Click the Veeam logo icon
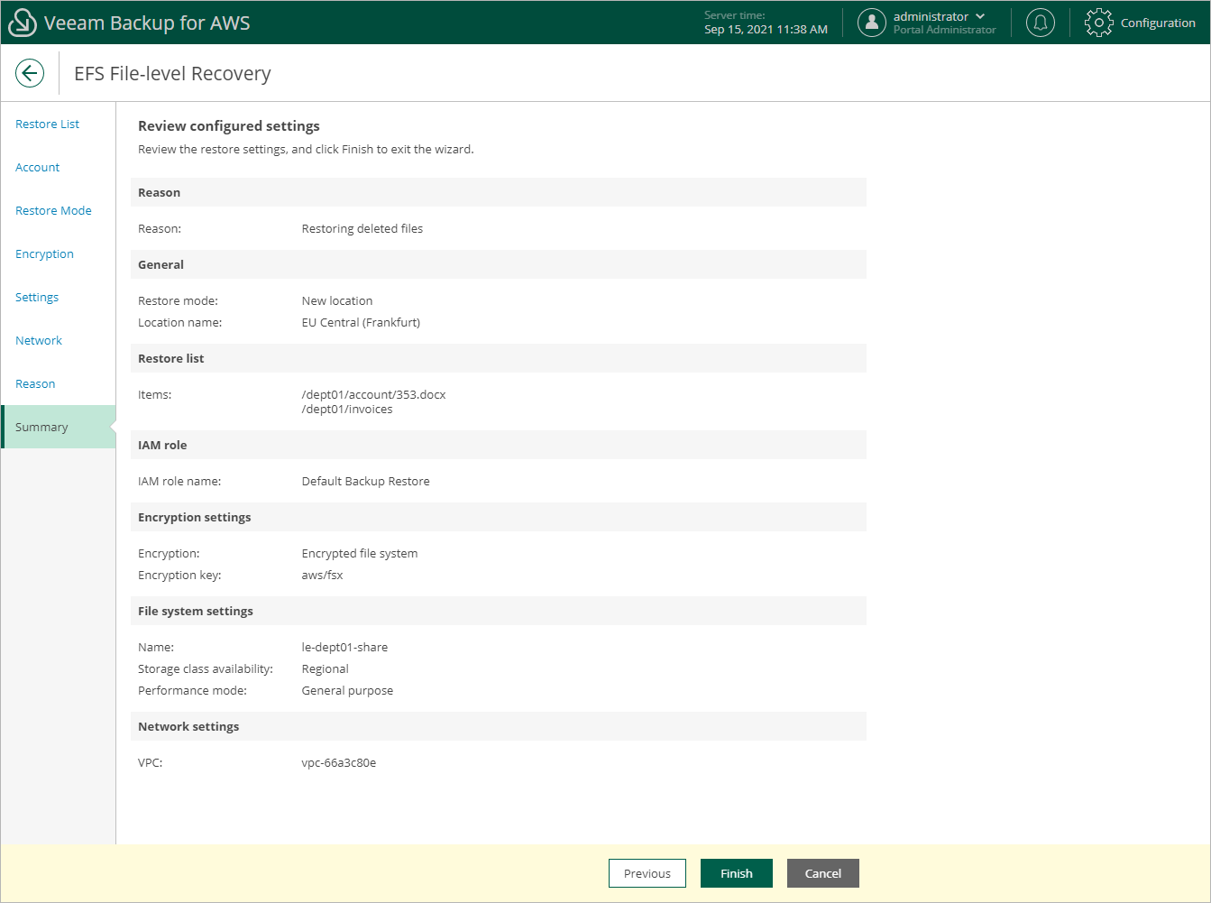Screen dimensions: 1211x903 [22, 23]
